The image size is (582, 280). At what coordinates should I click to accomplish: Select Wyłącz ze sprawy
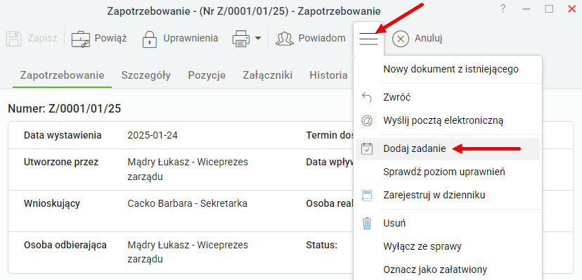pos(448,246)
